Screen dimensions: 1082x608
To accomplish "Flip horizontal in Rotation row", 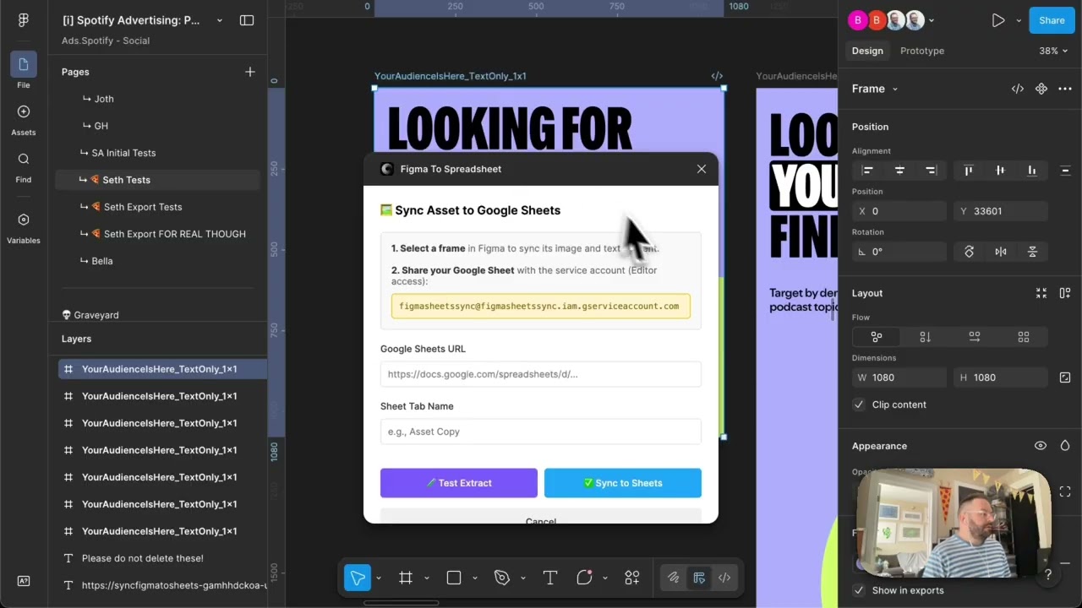I will pos(1001,252).
